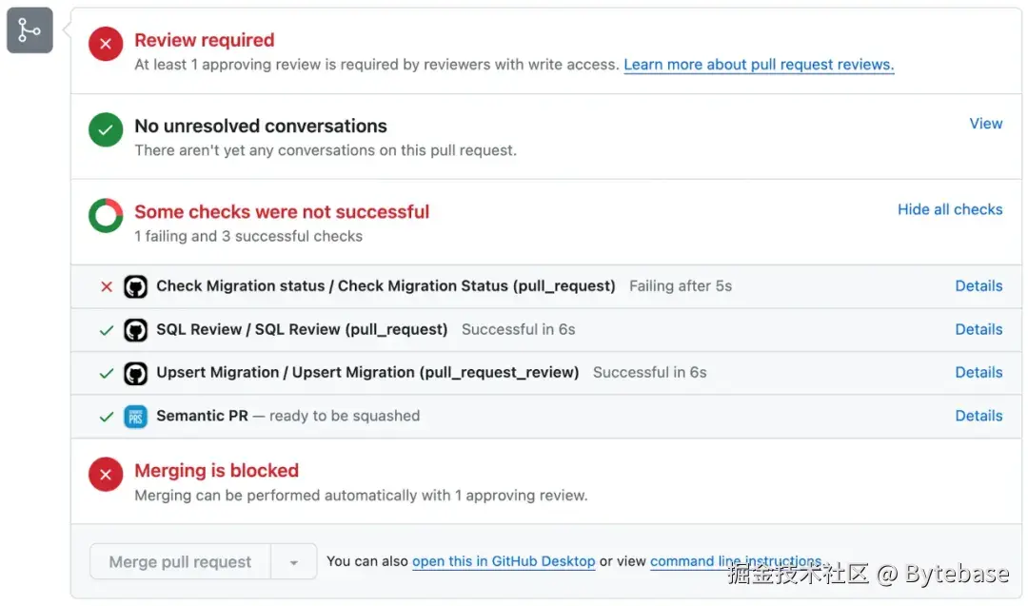Click GitHub avatar beside SQL Review check
The width and height of the screenshot is (1028, 606).
pos(135,330)
